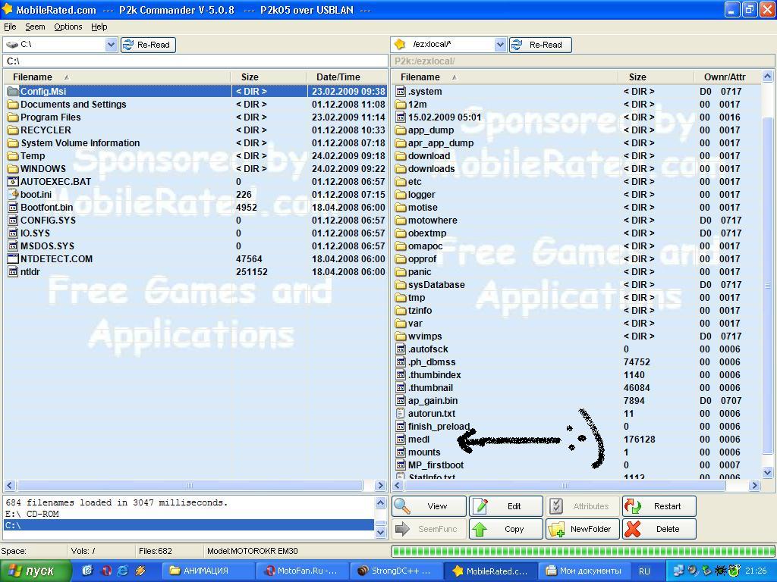Click the AUTOEXEC.BAT file icon
The width and height of the screenshot is (777, 582).
point(13,182)
